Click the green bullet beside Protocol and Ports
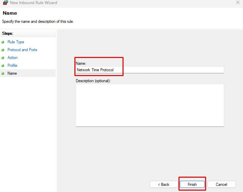243x192 pixels. pyautogui.click(x=3, y=50)
